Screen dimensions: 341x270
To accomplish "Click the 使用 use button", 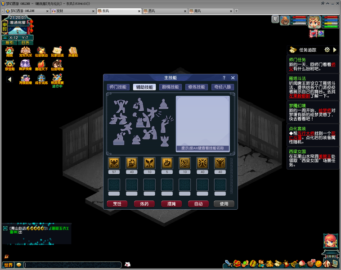I will (x=224, y=204).
